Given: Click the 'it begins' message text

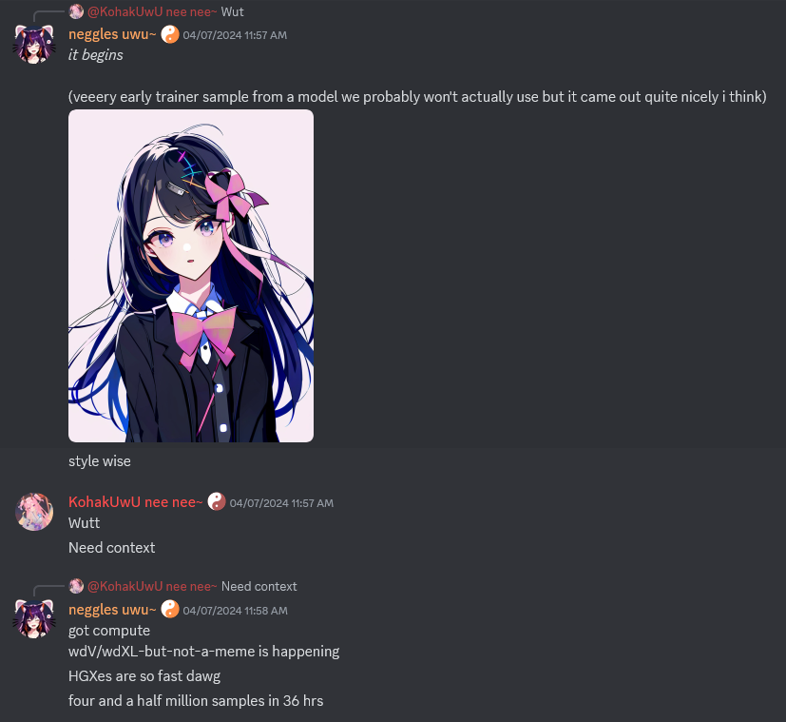Looking at the screenshot, I should [x=96, y=55].
